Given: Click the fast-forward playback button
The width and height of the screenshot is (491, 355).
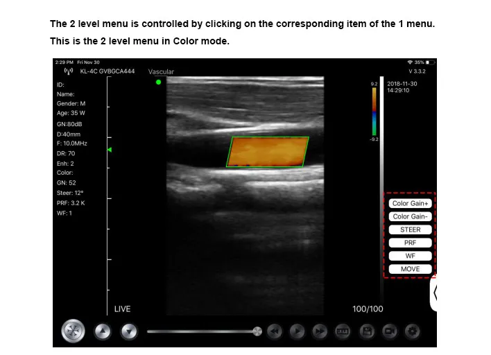Looking at the screenshot, I should tap(320, 331).
